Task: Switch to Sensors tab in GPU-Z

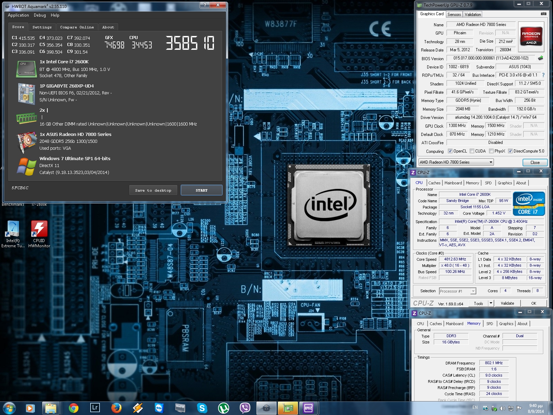Action: (454, 15)
